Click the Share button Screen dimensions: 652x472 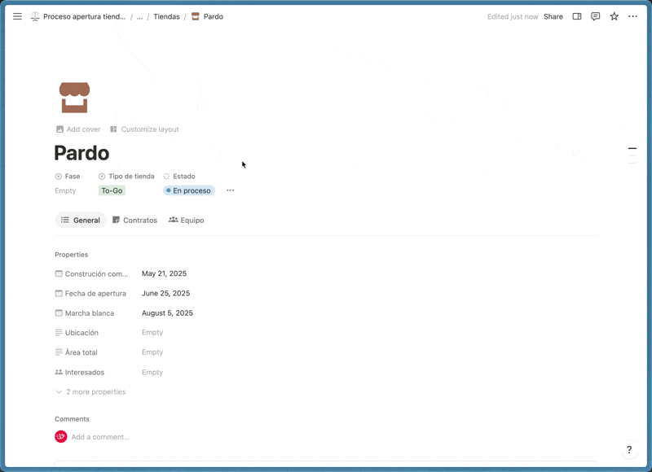pos(553,16)
